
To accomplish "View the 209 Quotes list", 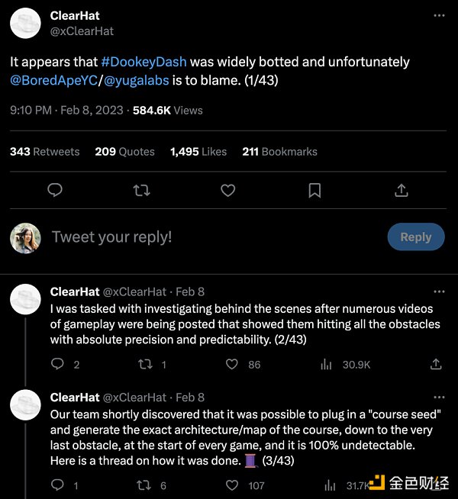I will pos(124,152).
